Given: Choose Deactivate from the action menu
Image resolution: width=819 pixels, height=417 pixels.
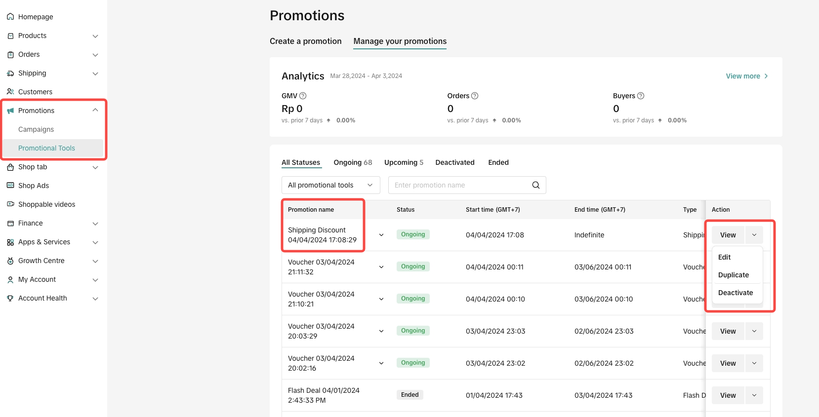Looking at the screenshot, I should [735, 293].
